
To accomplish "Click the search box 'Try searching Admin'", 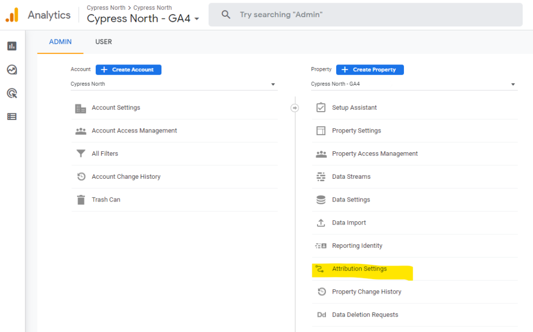I will coord(365,15).
